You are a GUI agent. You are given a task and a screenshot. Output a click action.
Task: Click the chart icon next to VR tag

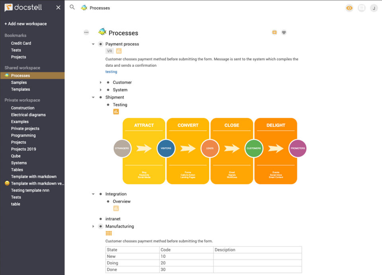click(x=119, y=51)
